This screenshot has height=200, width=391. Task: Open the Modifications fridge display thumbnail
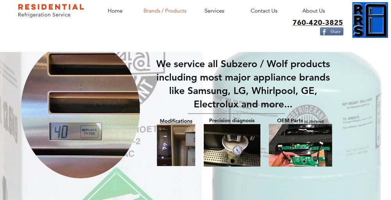(x=176, y=145)
